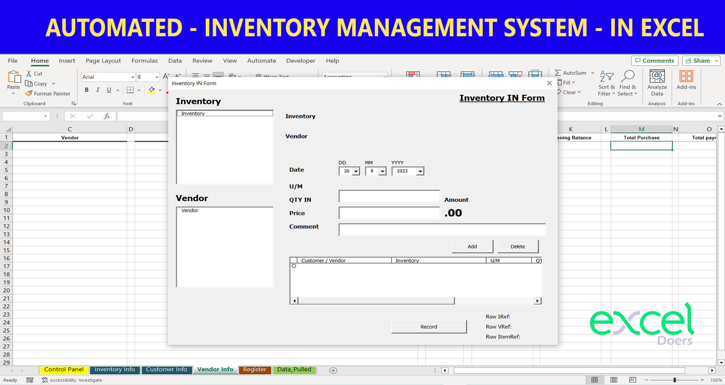Toggle bold formatting
725x385 pixels.
click(87, 90)
